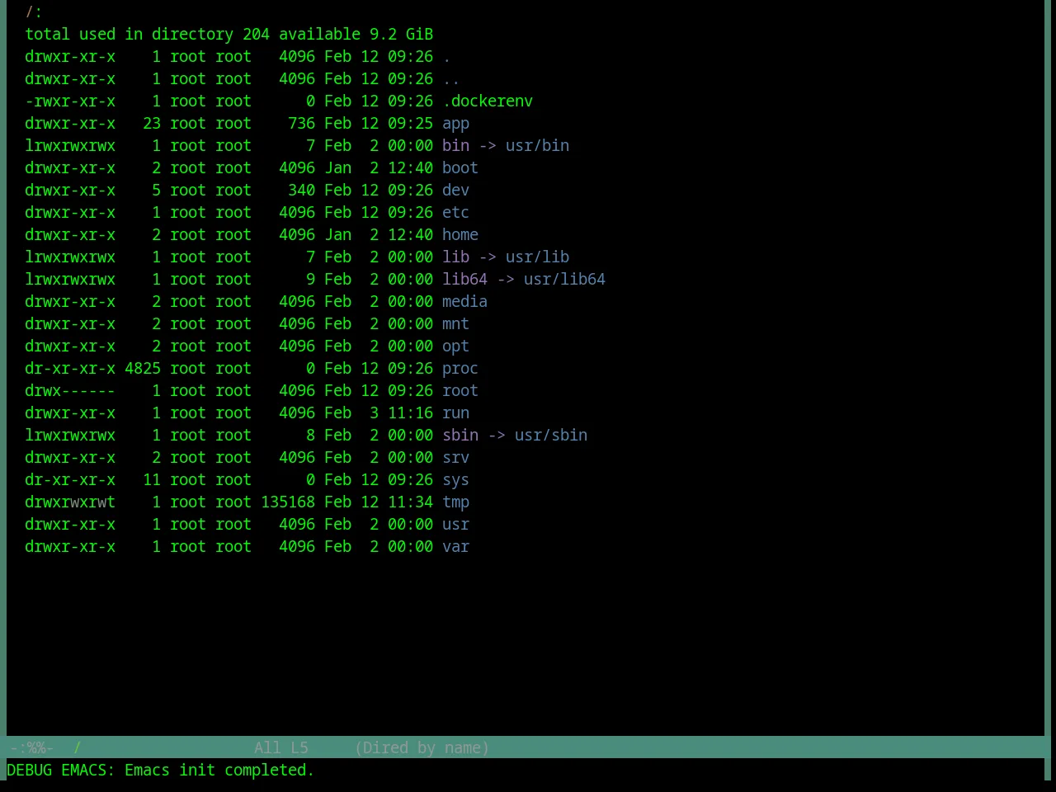
Task: Open the home directory entry
Action: 460,235
